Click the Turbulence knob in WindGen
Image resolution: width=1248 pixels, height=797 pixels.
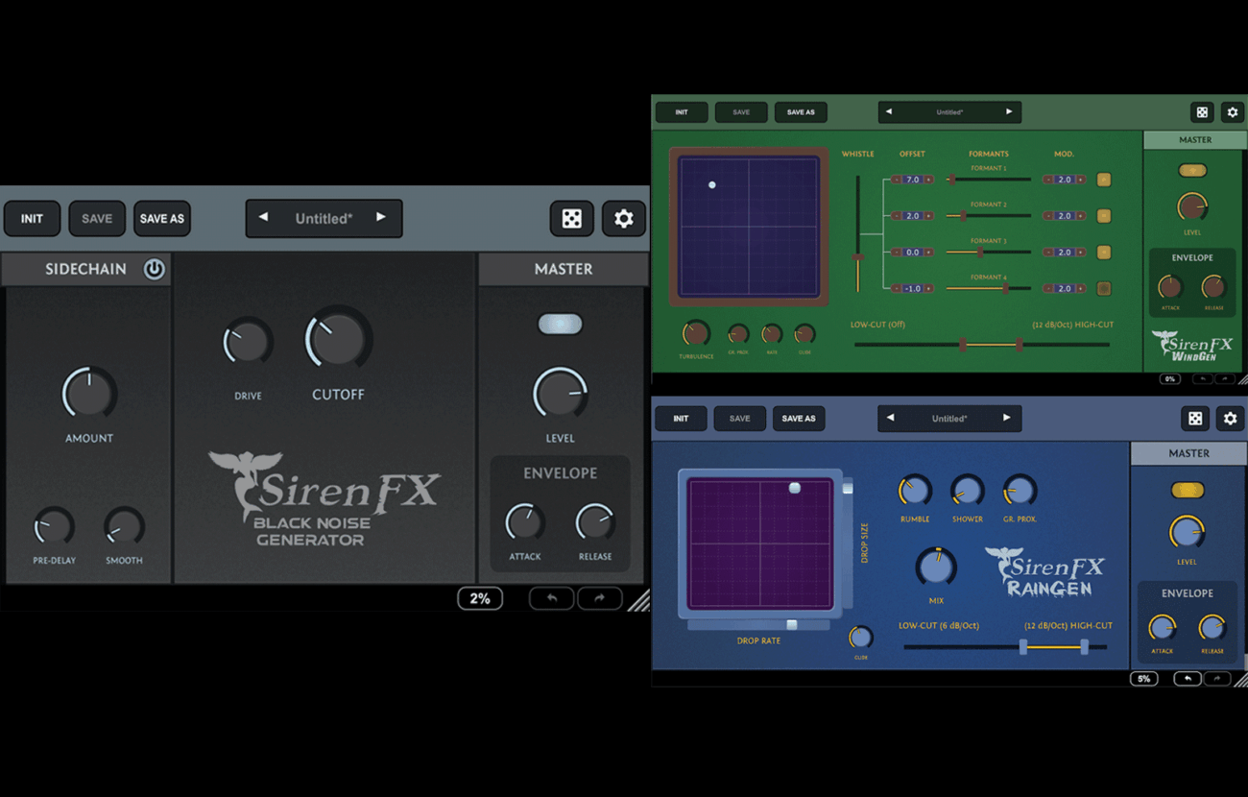coord(695,333)
